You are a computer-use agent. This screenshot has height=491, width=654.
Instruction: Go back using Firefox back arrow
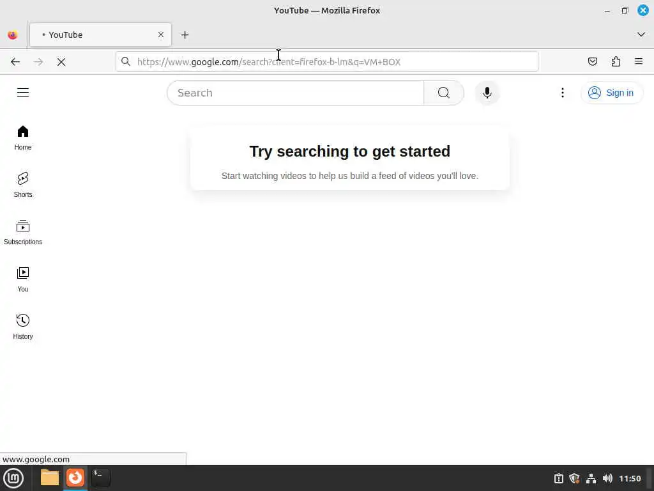point(15,62)
